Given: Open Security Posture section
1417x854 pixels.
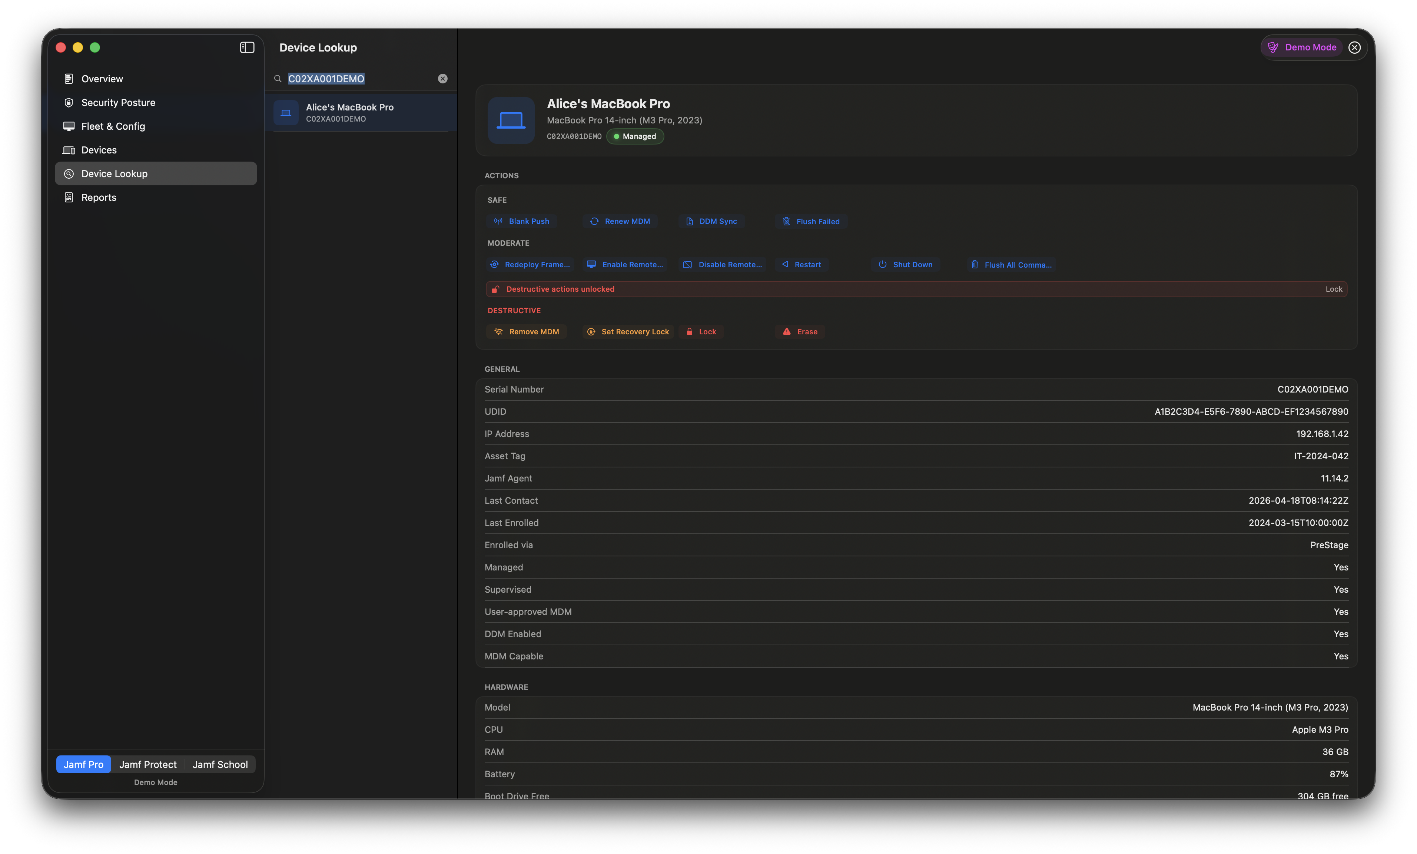Looking at the screenshot, I should pos(155,102).
